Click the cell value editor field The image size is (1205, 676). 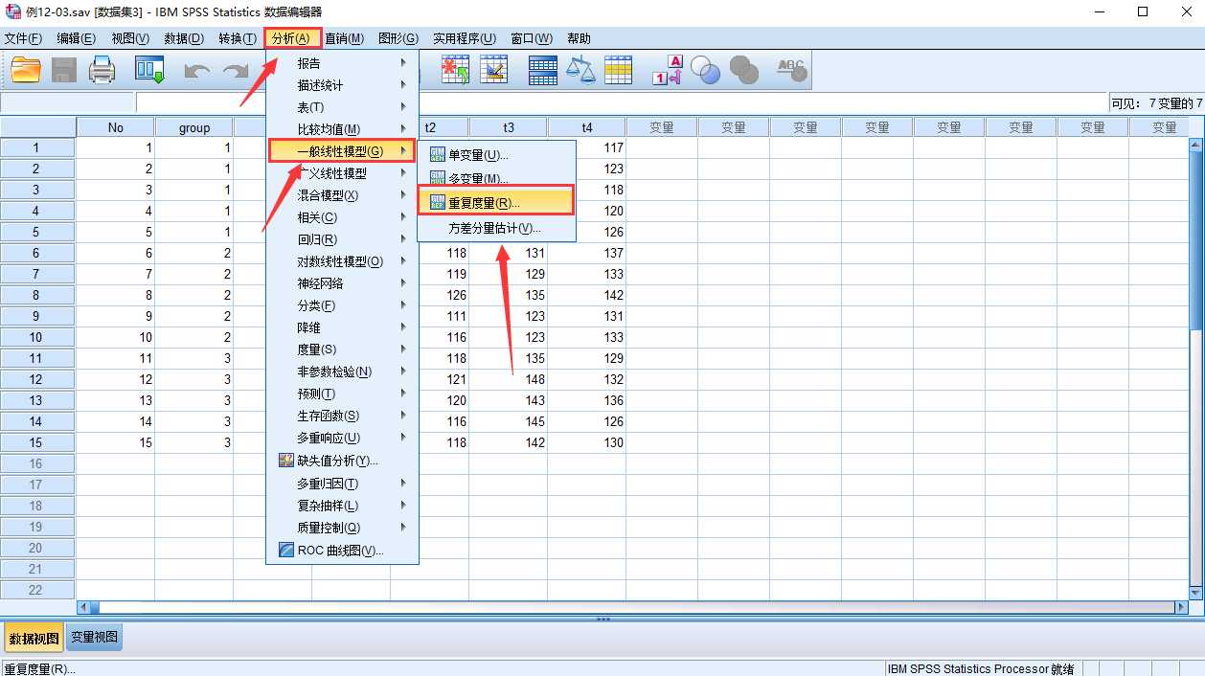(x=621, y=102)
